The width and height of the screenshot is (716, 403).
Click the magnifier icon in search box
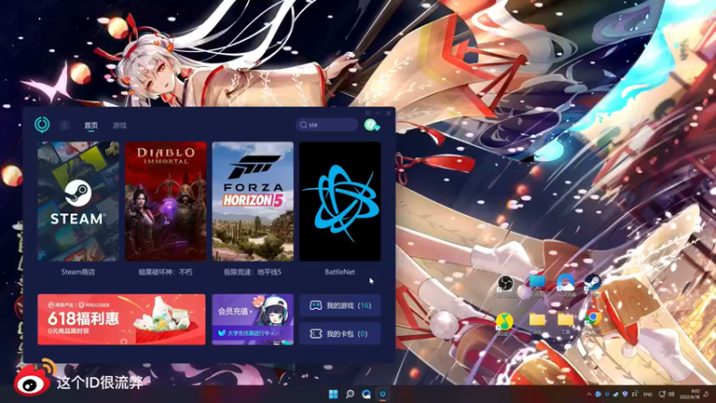(x=303, y=124)
